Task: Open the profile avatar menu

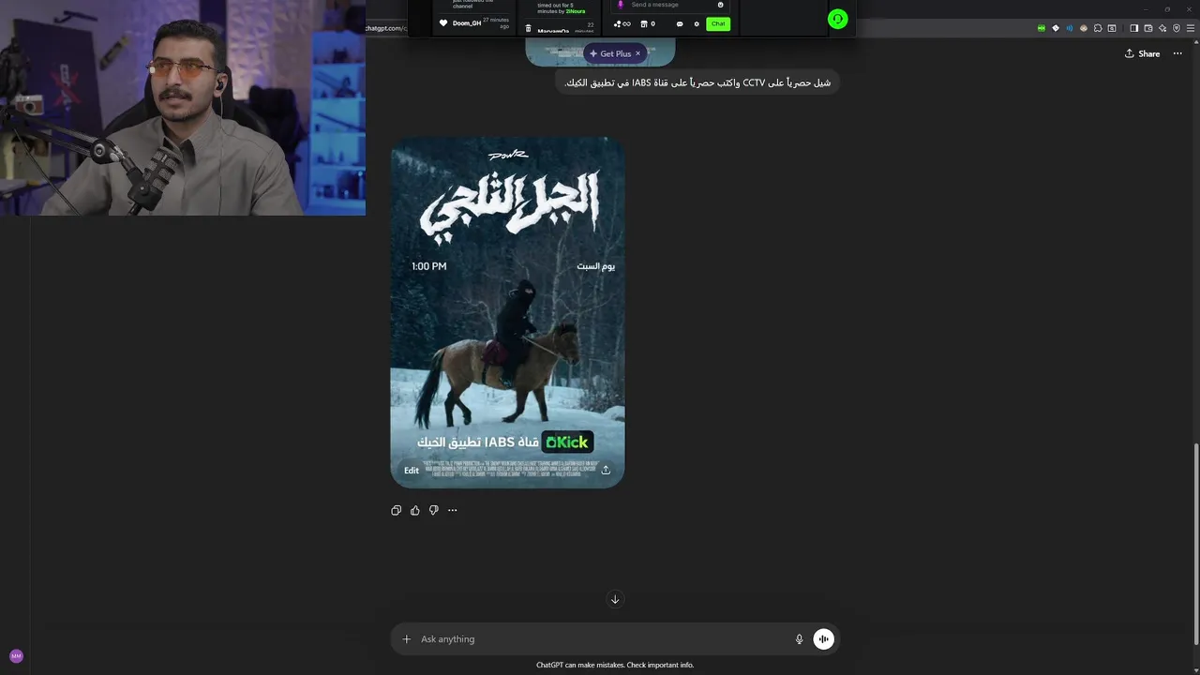Action: pyautogui.click(x=16, y=656)
